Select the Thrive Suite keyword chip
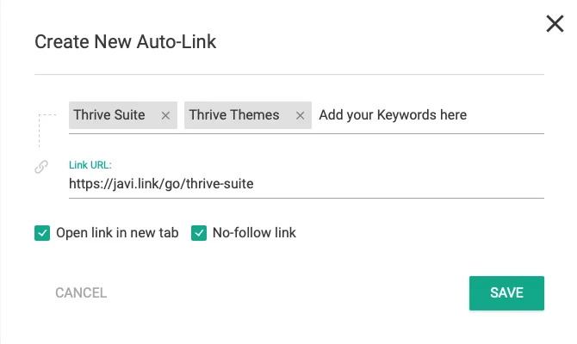 click(109, 115)
